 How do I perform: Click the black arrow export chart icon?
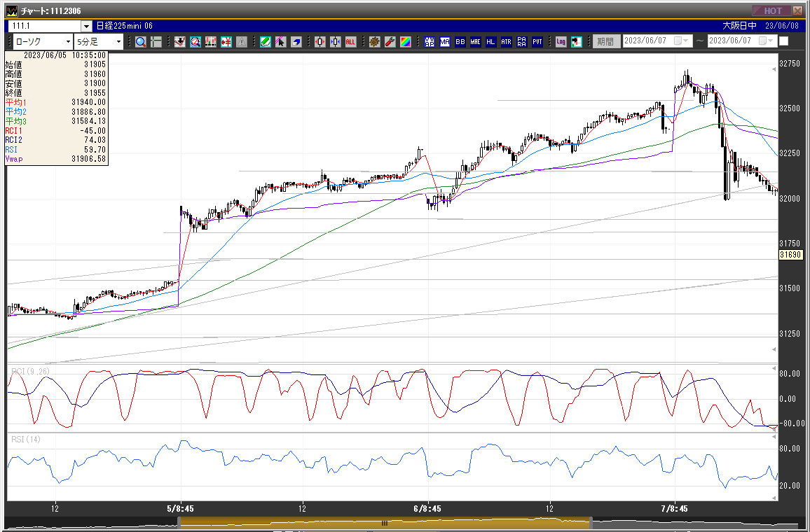point(577,42)
